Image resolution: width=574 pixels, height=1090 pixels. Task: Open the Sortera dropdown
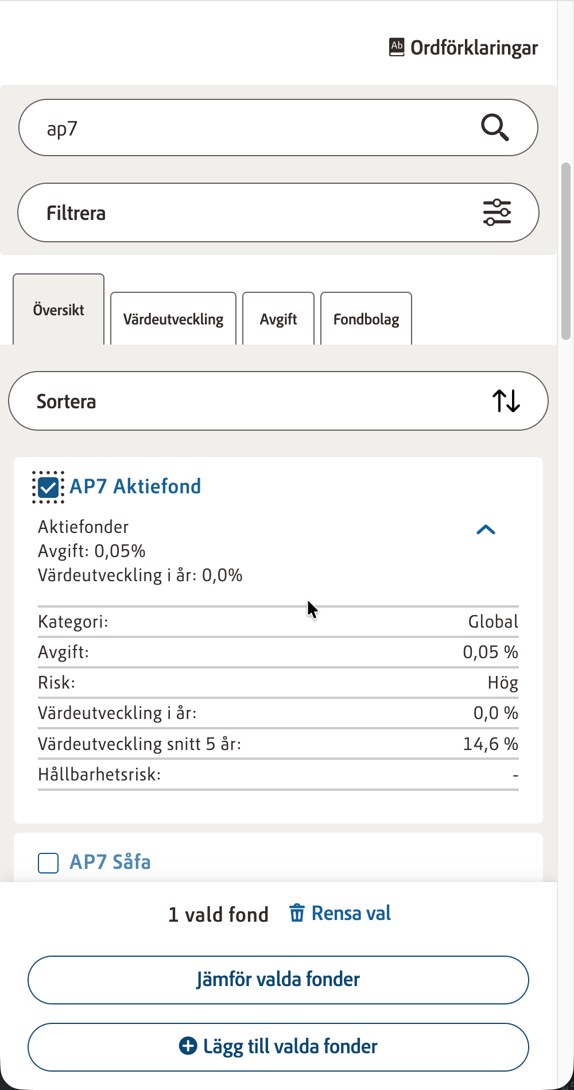[x=278, y=401]
